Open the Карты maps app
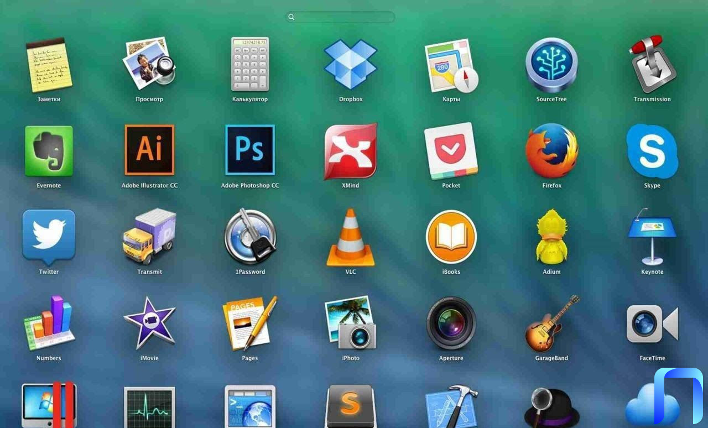Viewport: 708px width, 428px height. point(451,65)
